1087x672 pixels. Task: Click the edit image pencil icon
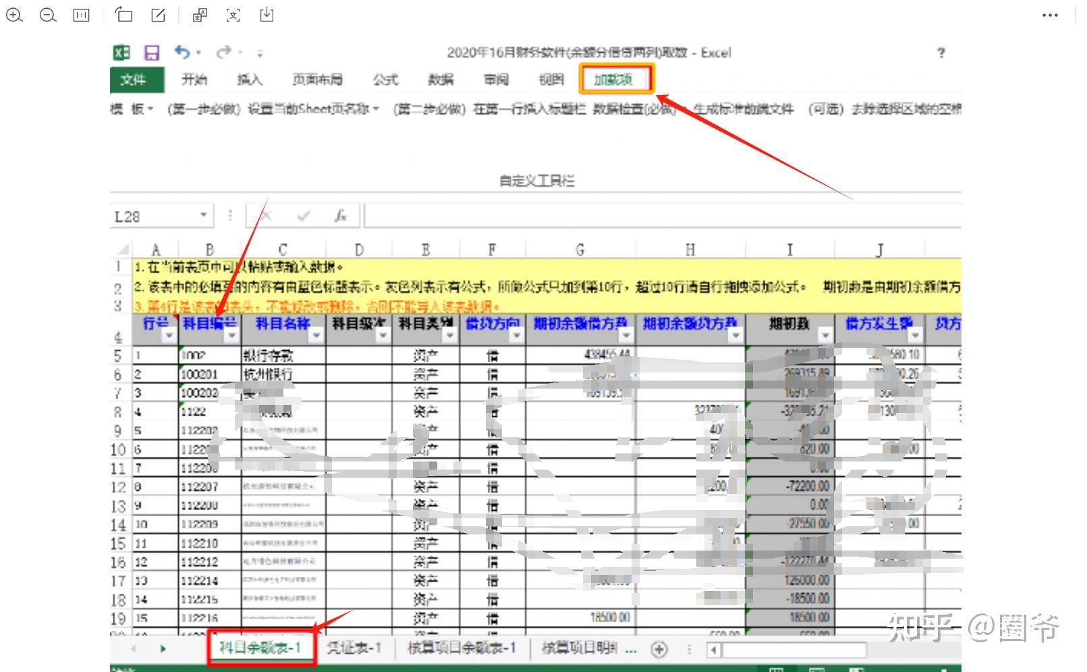coord(158,15)
